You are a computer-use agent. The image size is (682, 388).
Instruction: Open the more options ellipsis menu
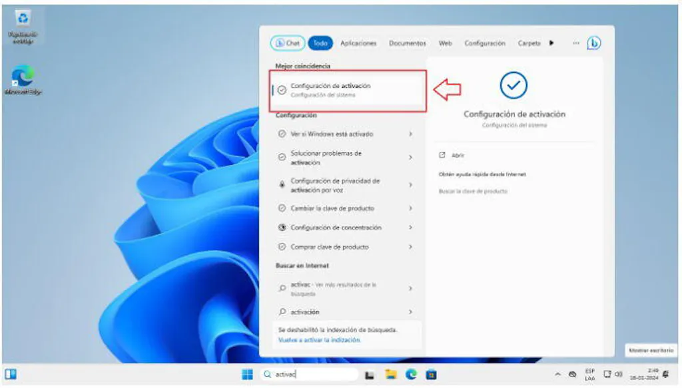pos(575,43)
